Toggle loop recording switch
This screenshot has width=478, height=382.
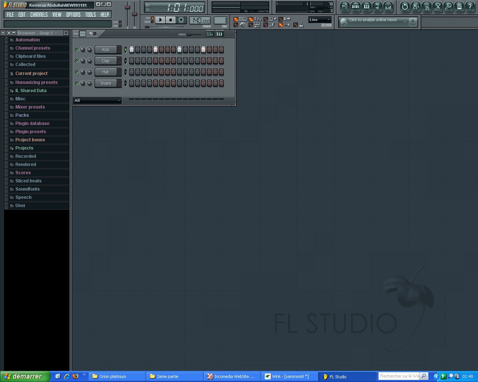[281, 19]
